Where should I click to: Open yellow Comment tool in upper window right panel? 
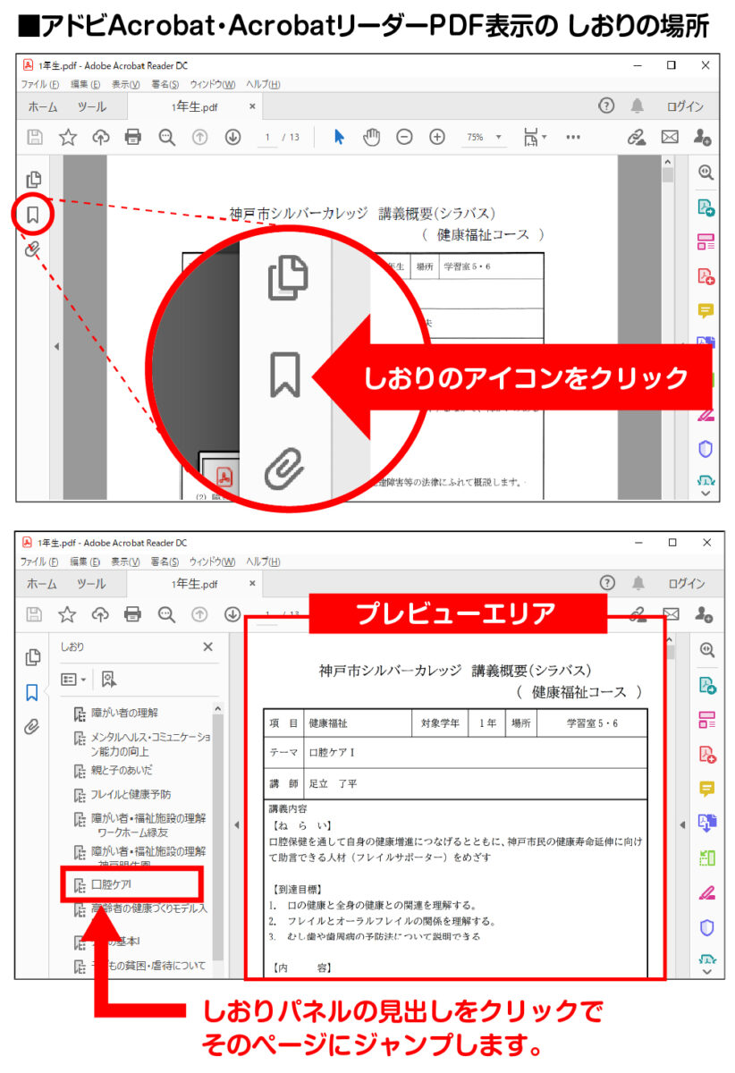coord(706,311)
